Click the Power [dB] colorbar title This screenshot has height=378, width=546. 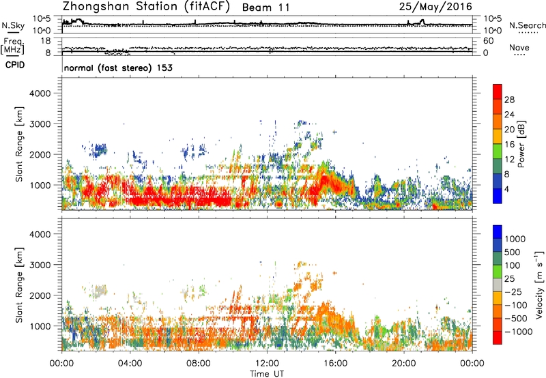(521, 144)
